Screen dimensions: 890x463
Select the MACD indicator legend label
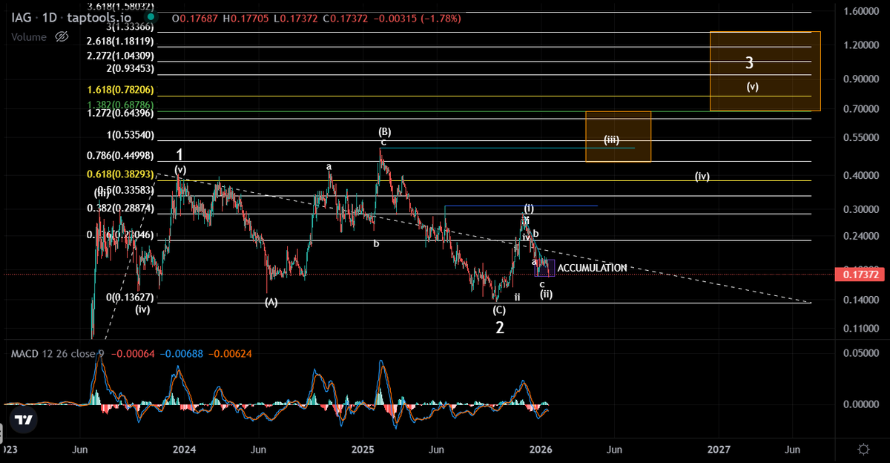coord(28,354)
